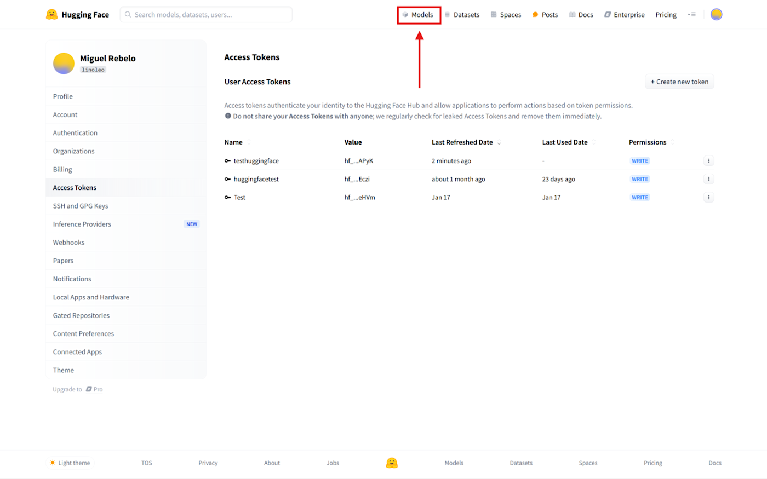Open Posts in the top navigation
Screen dimensions: 767x479
(x=545, y=15)
